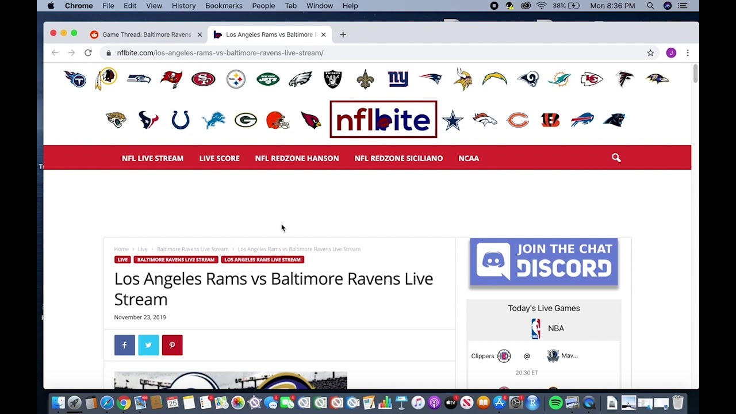
Task: Click the Detroit Lions logo
Action: click(213, 120)
